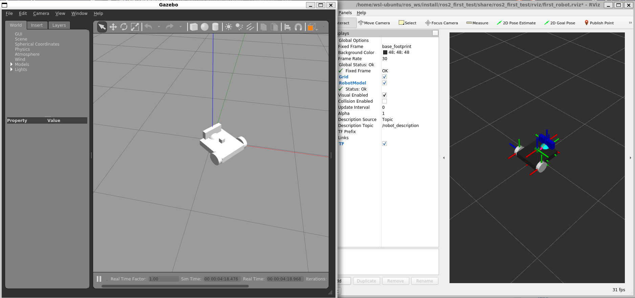Uncheck the Grid display checkbox
The image size is (635, 298).
pos(385,77)
